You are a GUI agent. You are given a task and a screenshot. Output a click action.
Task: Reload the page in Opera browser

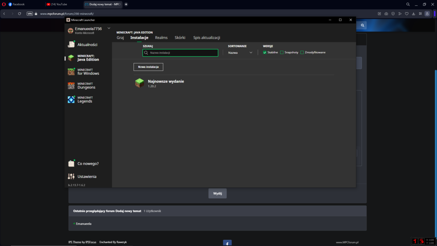20,14
